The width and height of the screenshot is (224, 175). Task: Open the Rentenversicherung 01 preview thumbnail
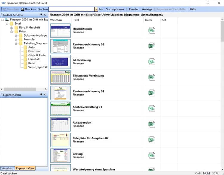(x=60, y=93)
